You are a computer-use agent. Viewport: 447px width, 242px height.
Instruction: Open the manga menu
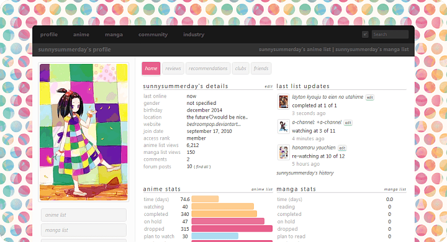point(114,35)
